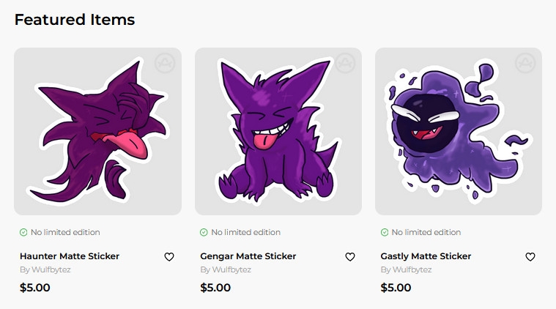Screen dimensions: 556x309
Task: Click the green check icon under Gastly
Action: (385, 232)
